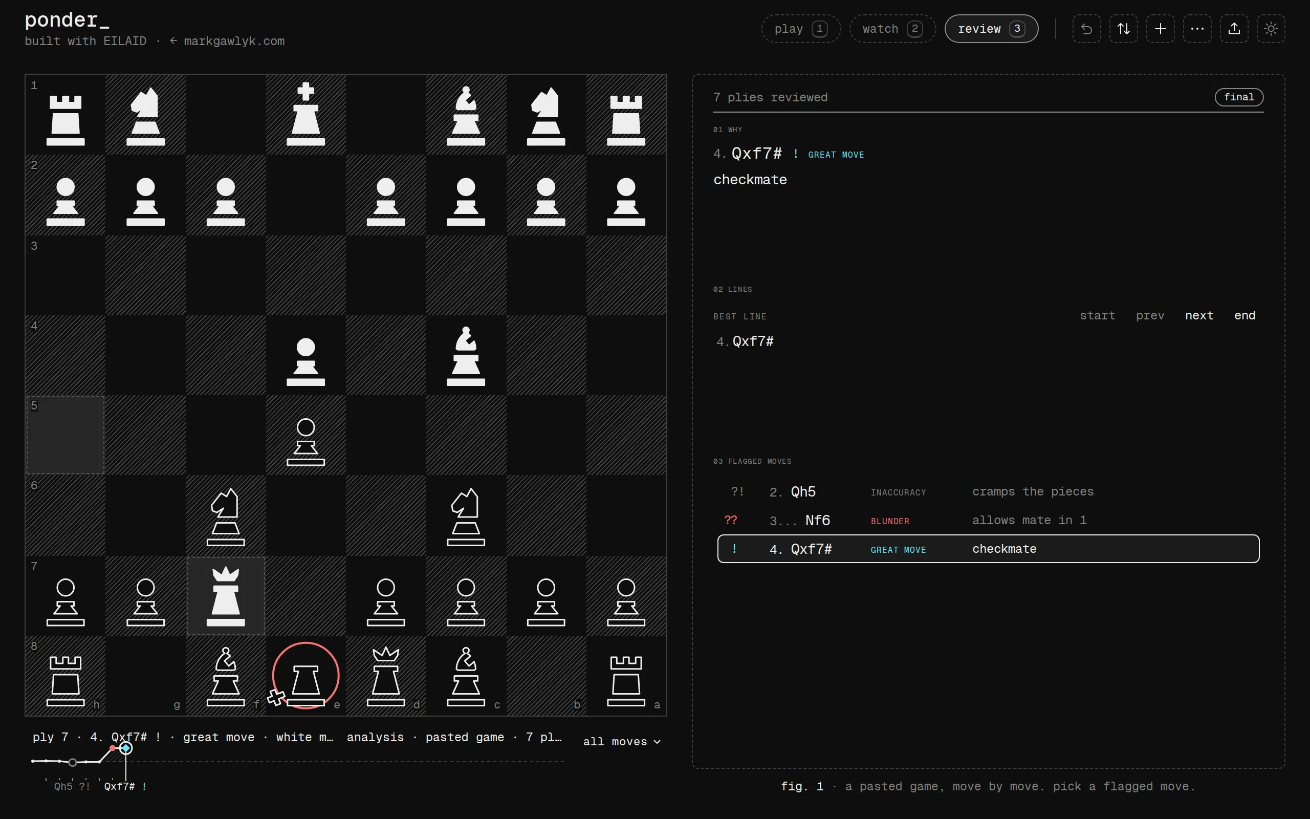
Task: Select flagged move 4. Qxf7# row
Action: point(989,549)
